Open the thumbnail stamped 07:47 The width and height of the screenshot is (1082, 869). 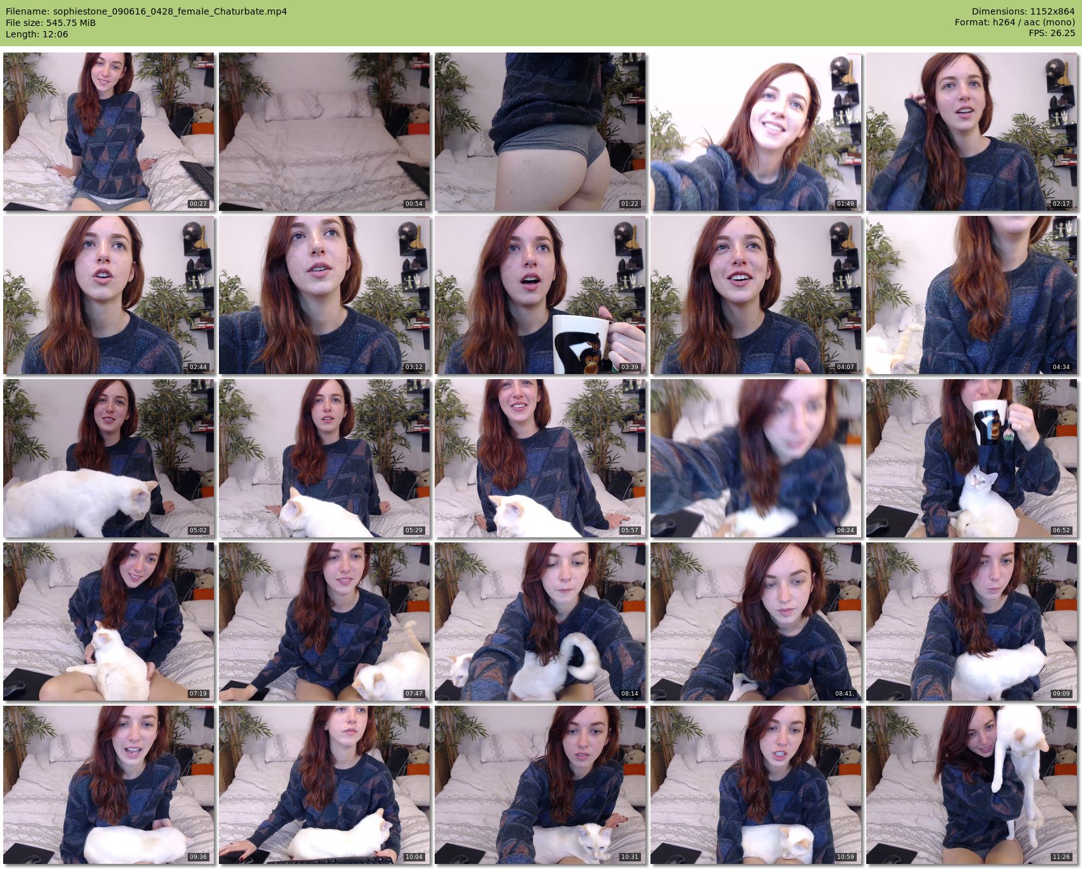[325, 622]
